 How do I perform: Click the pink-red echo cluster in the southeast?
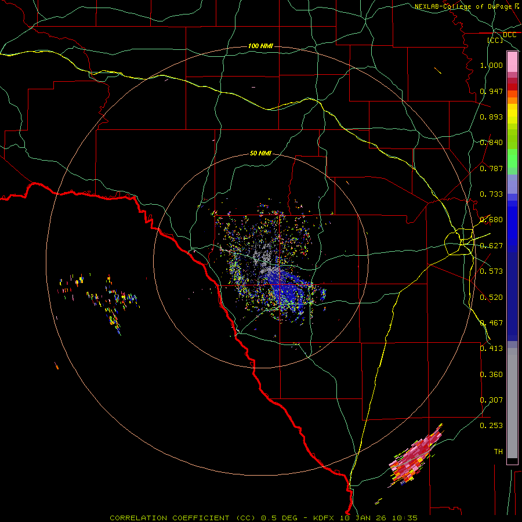point(416,455)
